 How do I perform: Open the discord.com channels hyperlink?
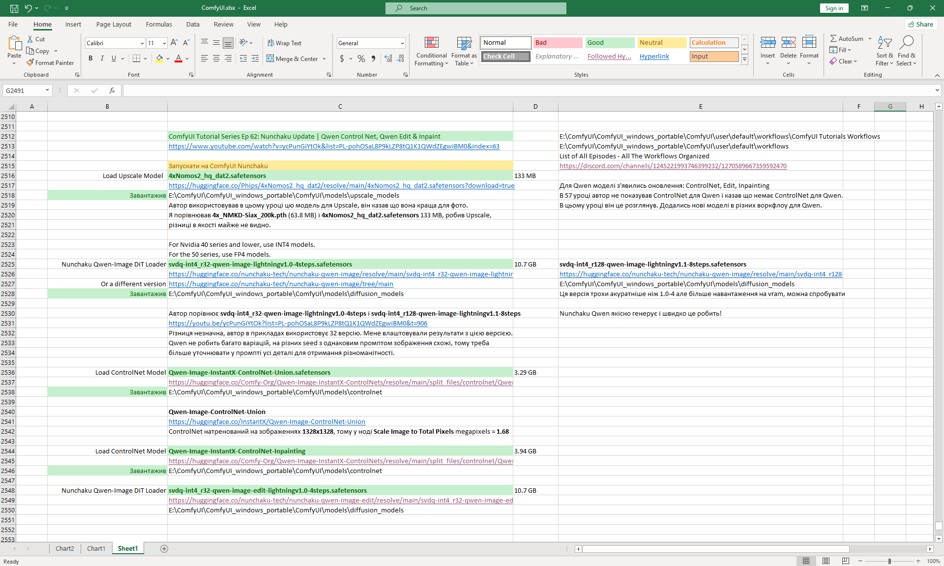pos(673,166)
